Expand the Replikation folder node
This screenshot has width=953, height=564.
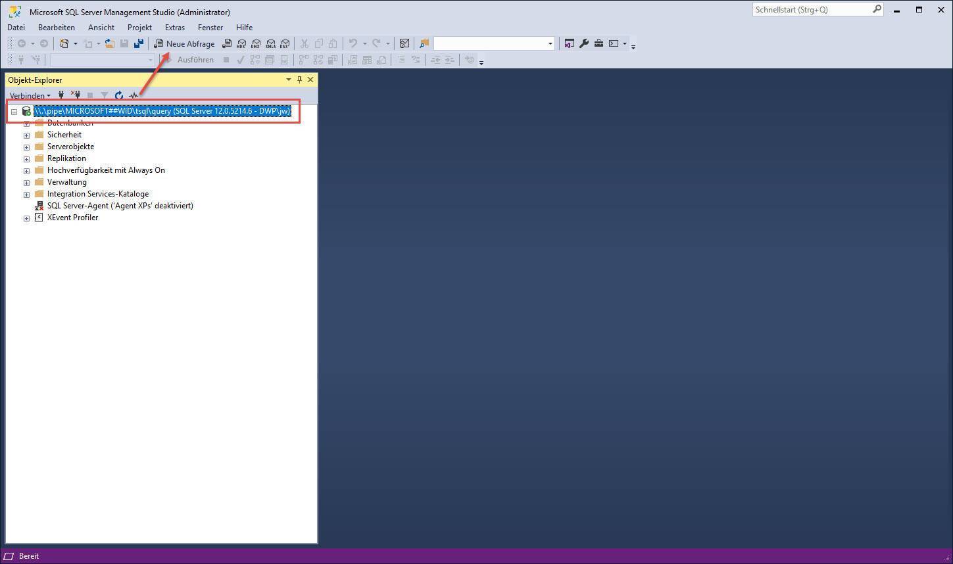27,159
